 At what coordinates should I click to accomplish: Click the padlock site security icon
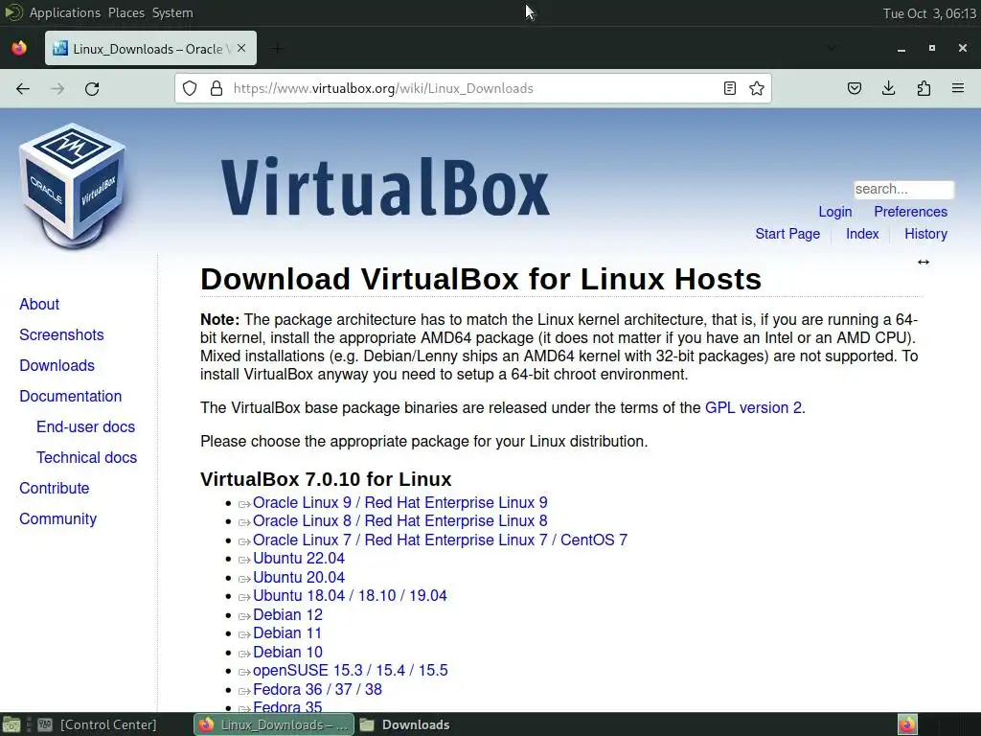(x=217, y=88)
